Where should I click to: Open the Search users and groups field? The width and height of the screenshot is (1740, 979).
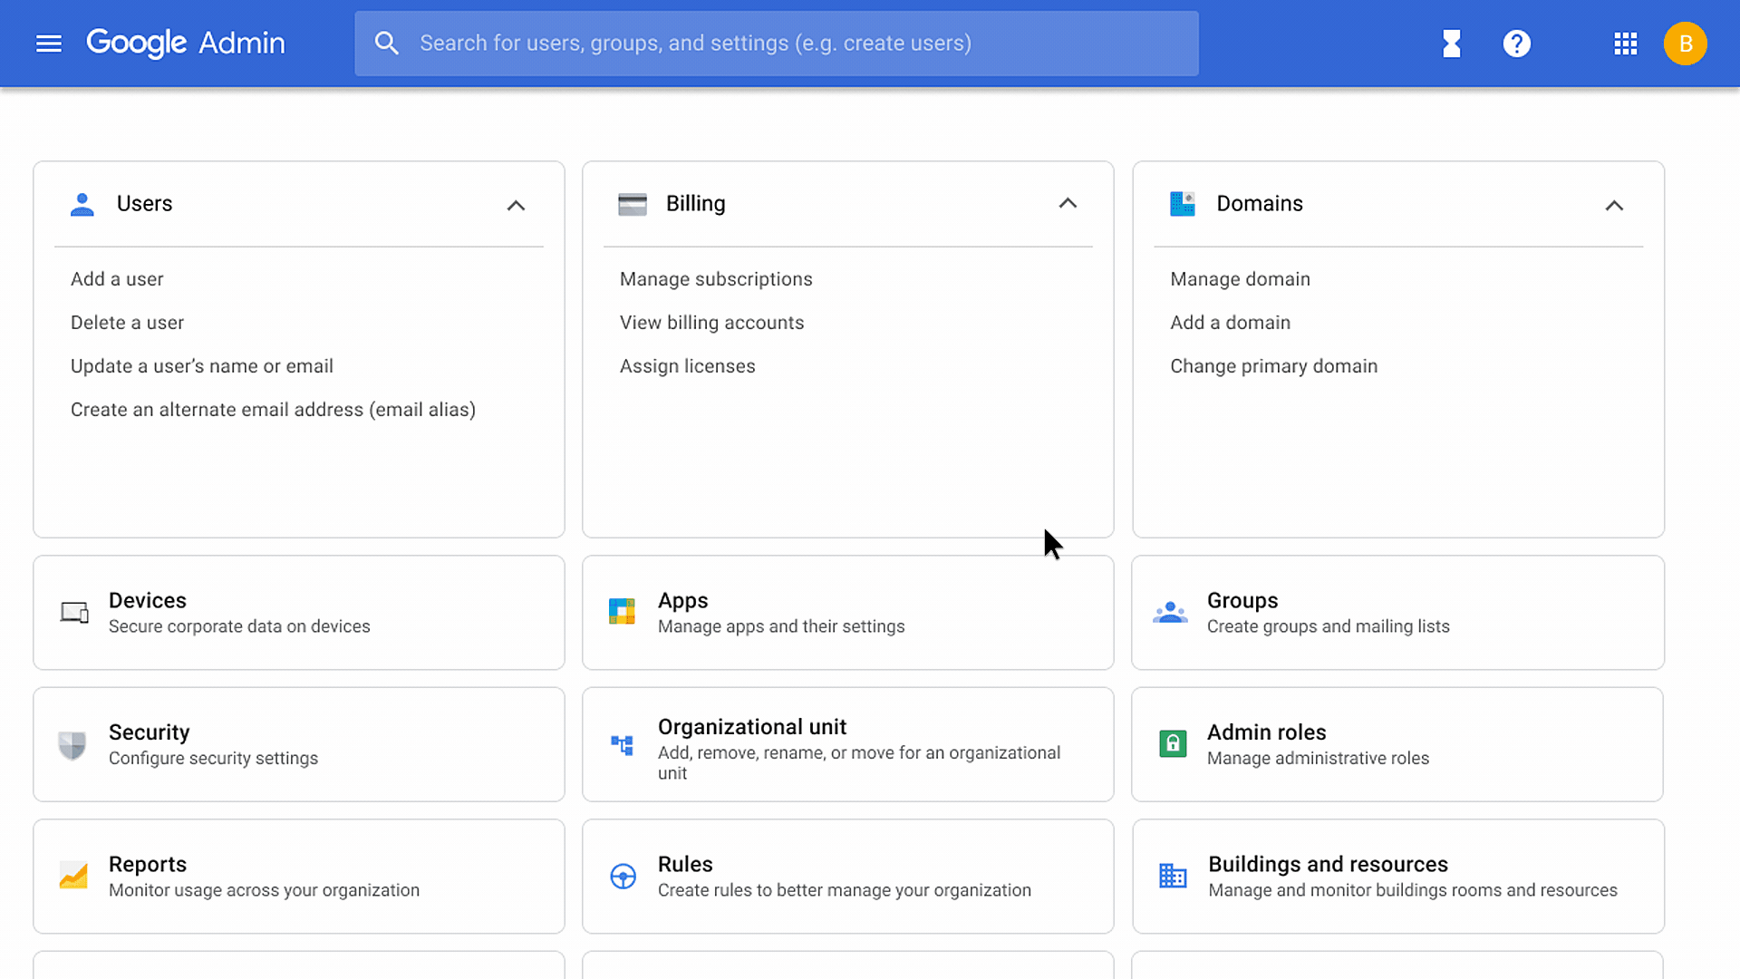(777, 43)
